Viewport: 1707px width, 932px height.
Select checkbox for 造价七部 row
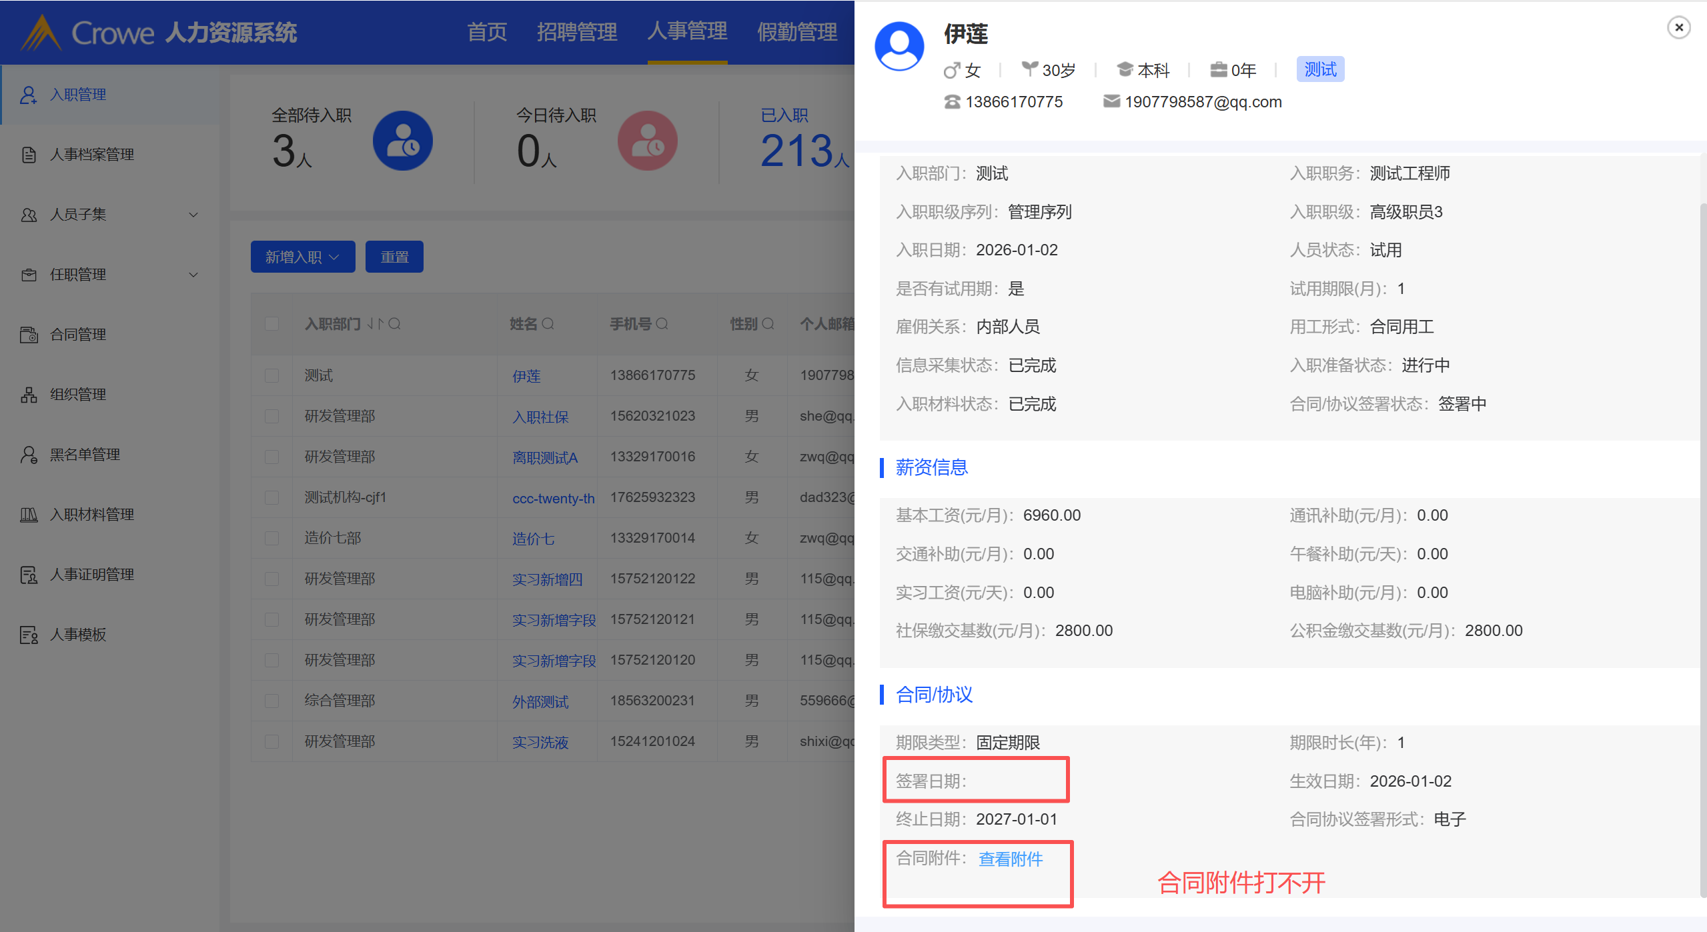click(271, 538)
